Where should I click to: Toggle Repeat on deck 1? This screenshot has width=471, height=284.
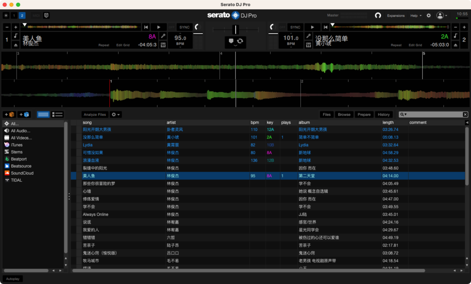coord(104,45)
